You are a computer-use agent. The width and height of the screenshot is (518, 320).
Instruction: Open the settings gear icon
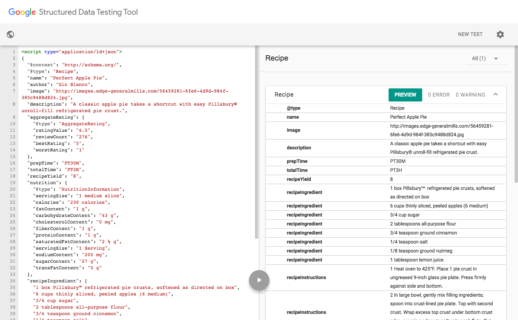tap(500, 34)
